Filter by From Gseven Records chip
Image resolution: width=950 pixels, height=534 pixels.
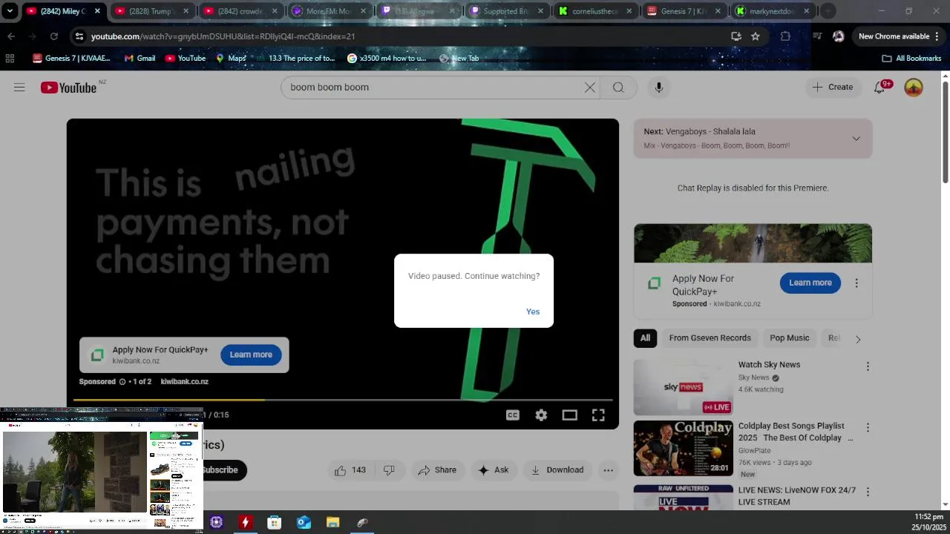coord(710,338)
